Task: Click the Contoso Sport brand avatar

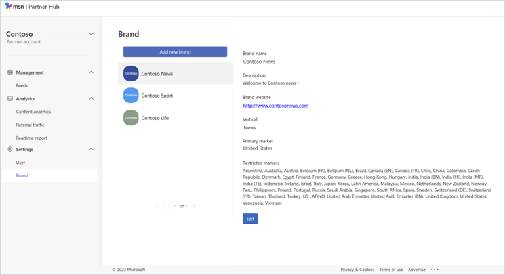Action: click(x=131, y=96)
